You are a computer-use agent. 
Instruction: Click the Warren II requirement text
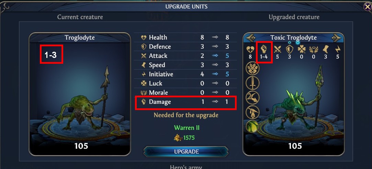click(x=187, y=128)
